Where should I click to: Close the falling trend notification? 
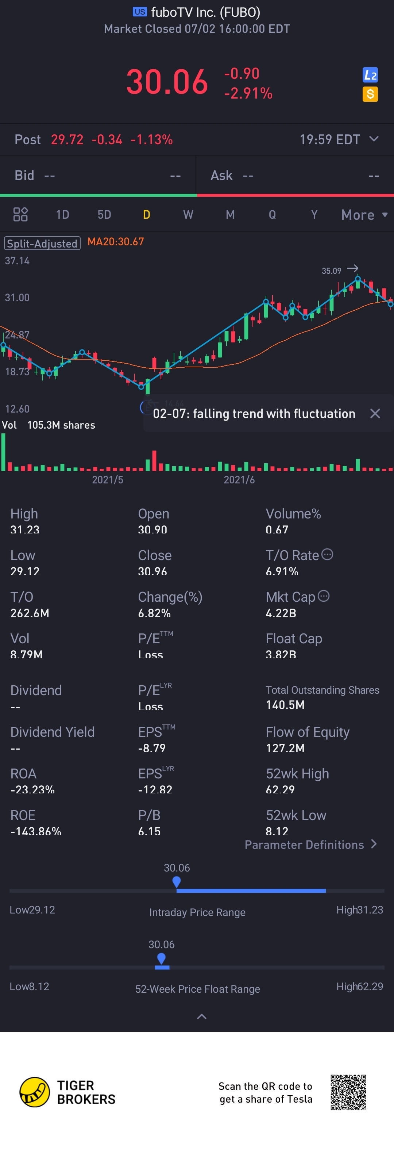point(375,414)
